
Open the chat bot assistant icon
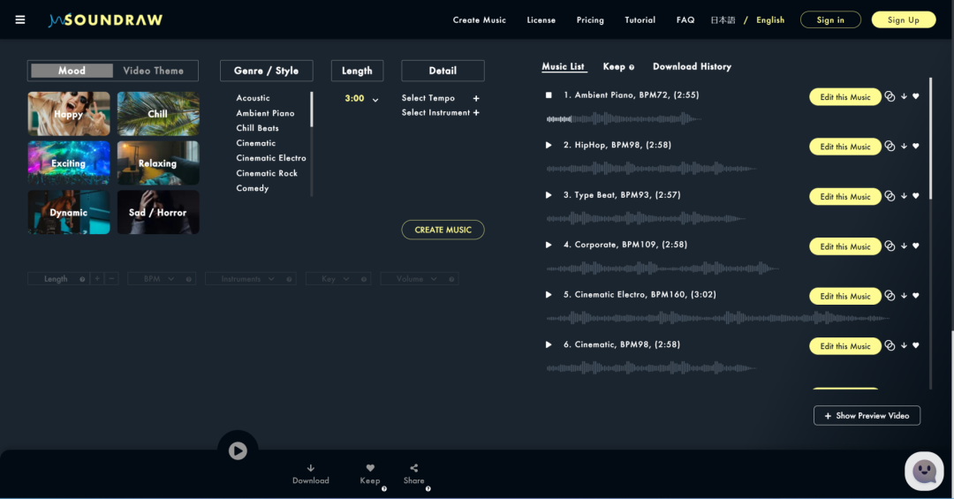click(x=924, y=471)
